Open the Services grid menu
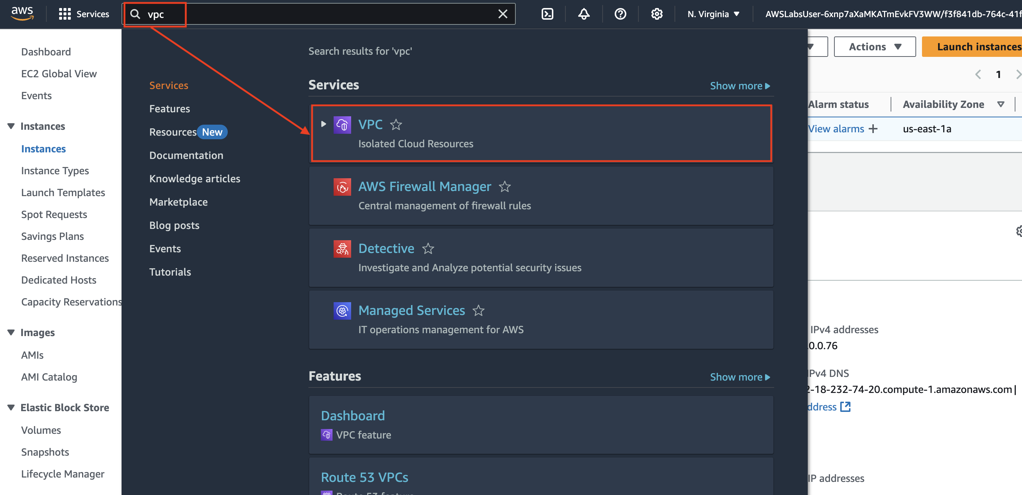 click(x=65, y=14)
